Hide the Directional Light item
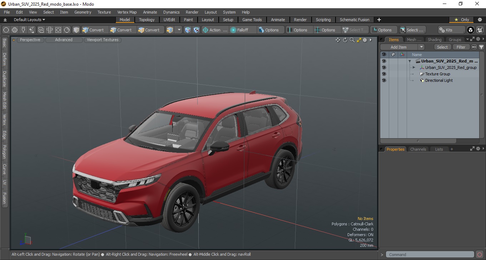The width and height of the screenshot is (486, 260). [x=384, y=80]
